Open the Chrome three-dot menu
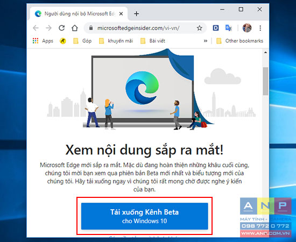The image size is (296, 242). (x=260, y=28)
